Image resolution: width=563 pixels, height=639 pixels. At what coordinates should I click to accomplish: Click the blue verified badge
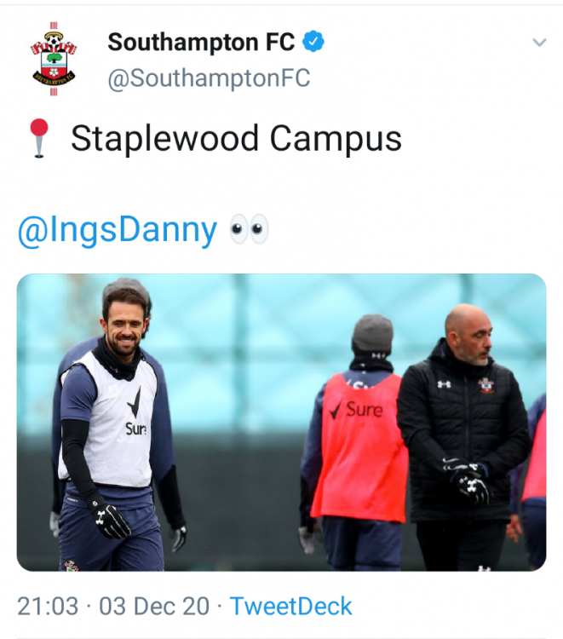pyautogui.click(x=314, y=41)
